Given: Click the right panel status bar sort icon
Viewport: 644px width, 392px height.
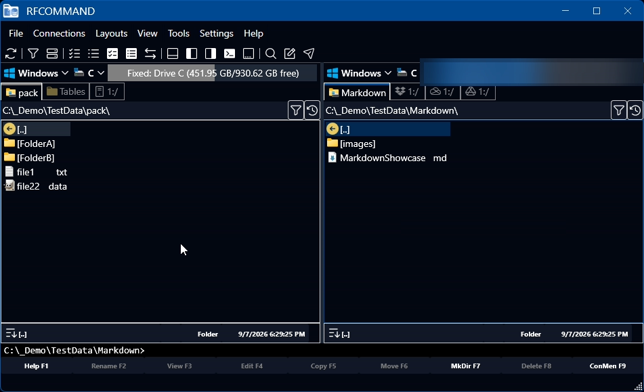Looking at the screenshot, I should coord(335,333).
